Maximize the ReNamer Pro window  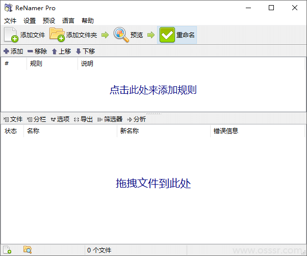pos(271,8)
